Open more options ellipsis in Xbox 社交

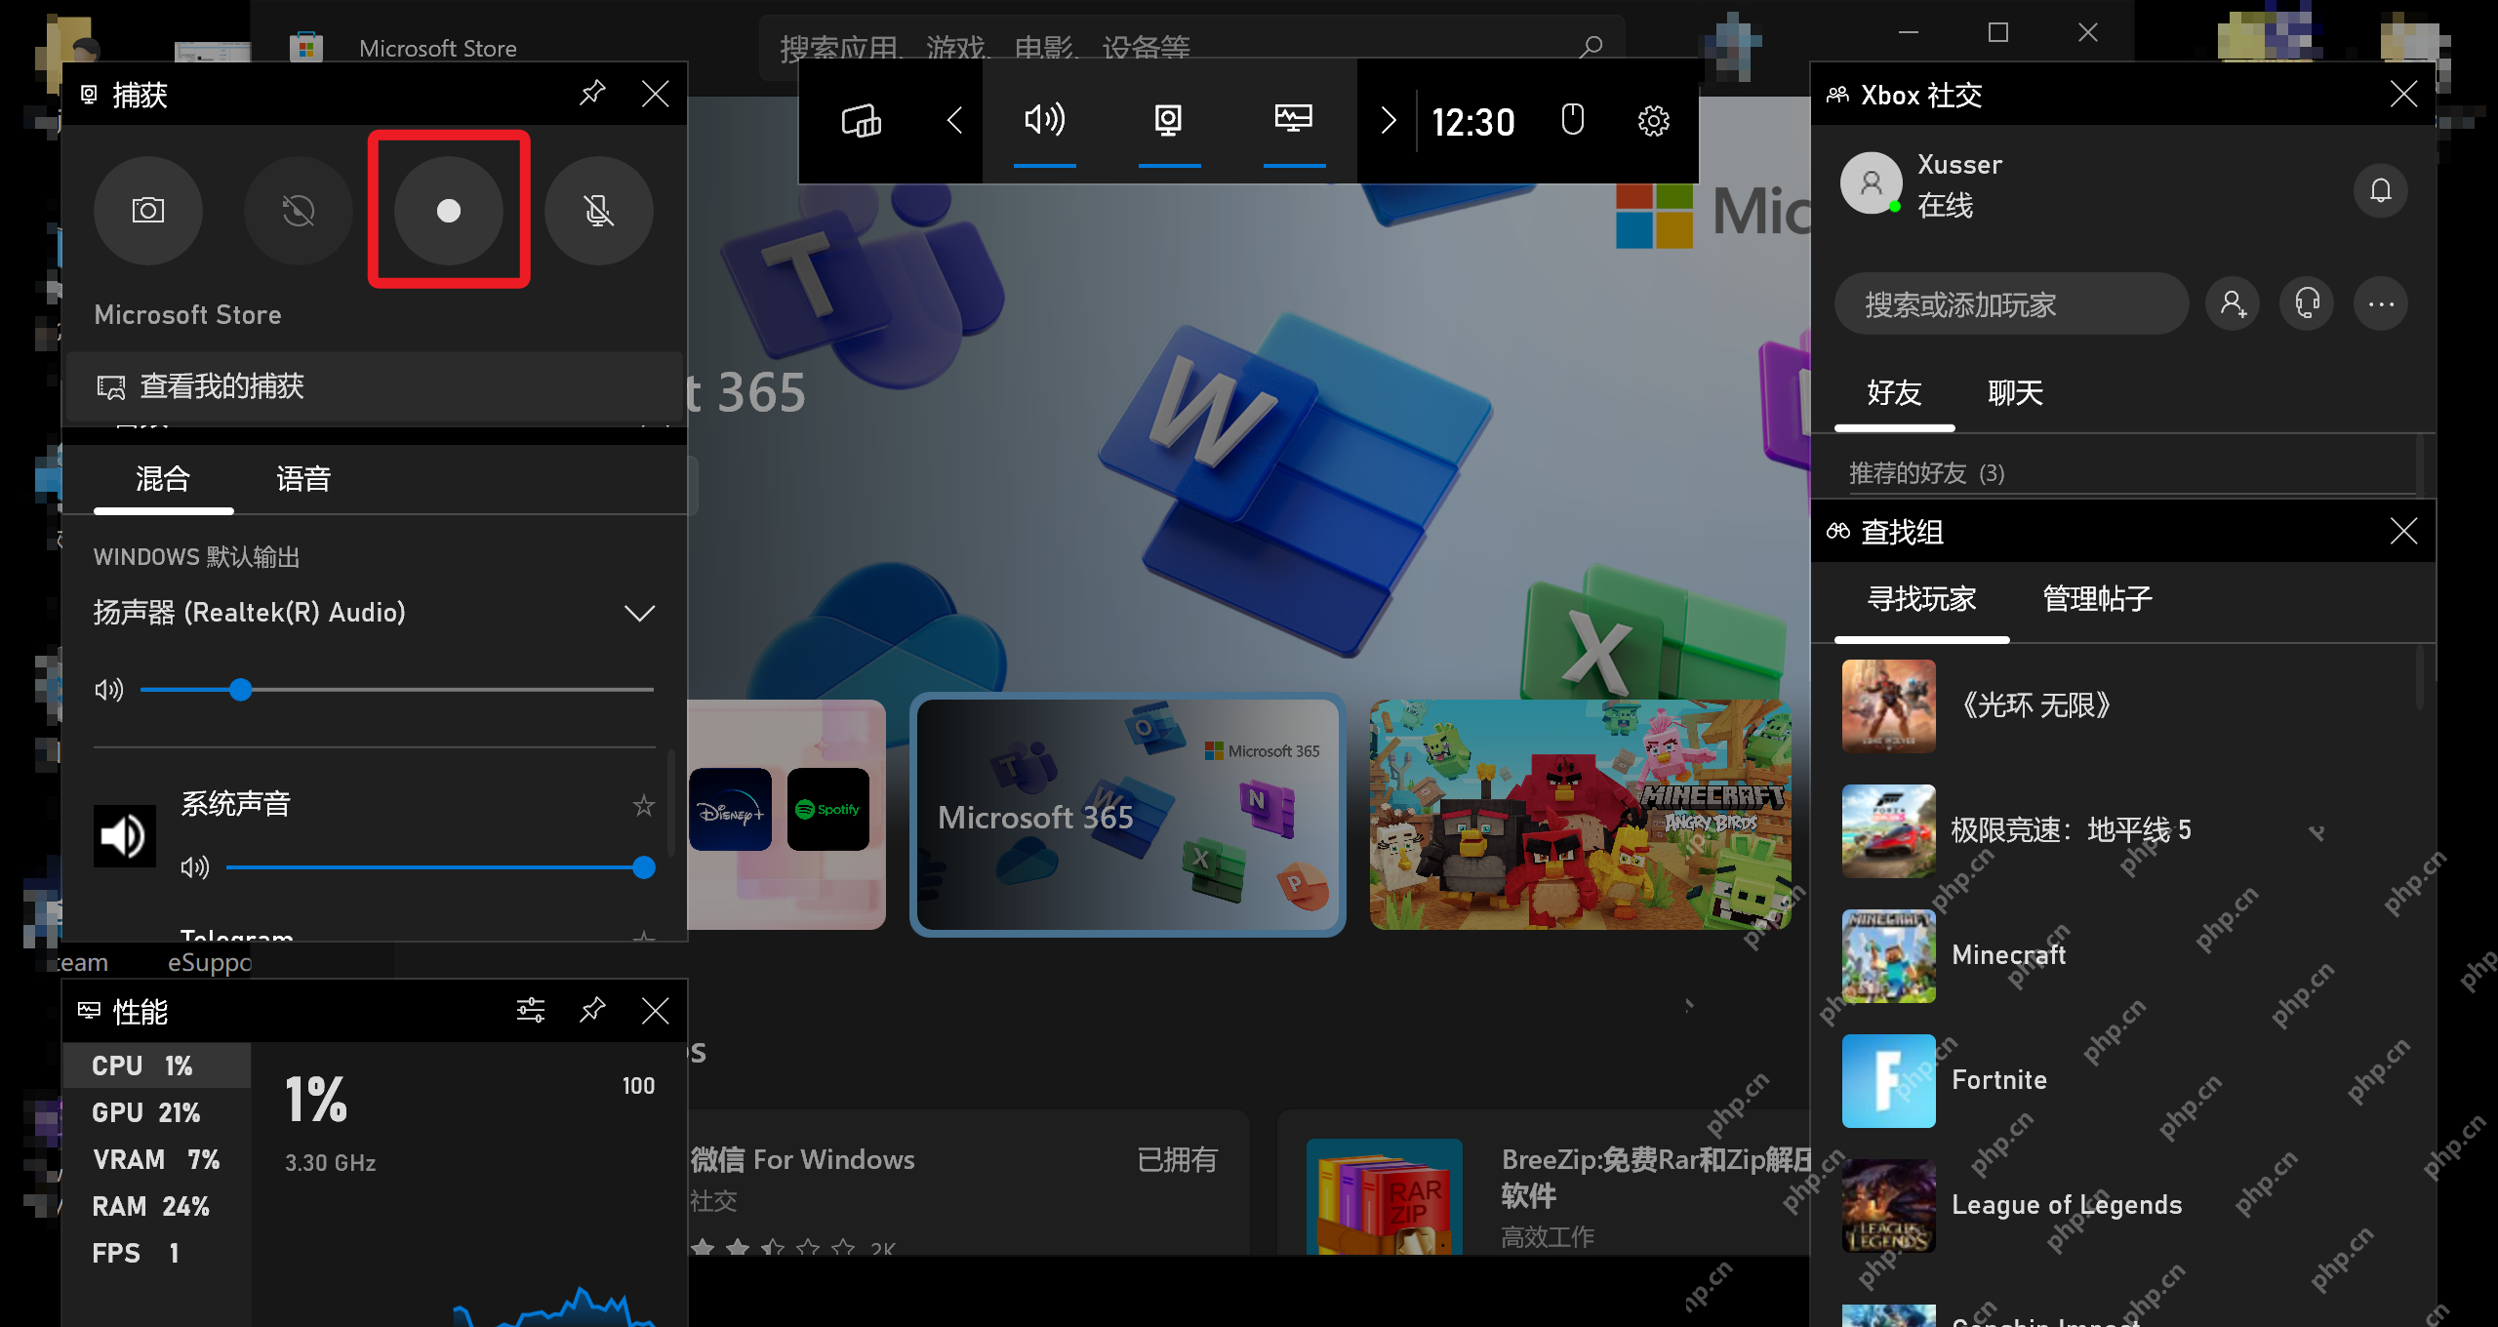[2381, 304]
